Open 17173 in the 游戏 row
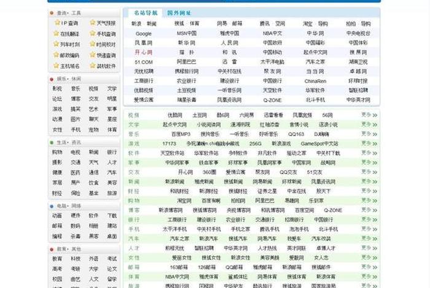430x288 pixels. (169, 143)
